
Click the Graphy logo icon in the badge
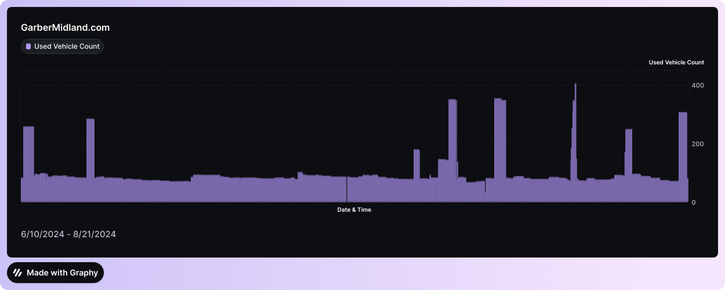pyautogui.click(x=18, y=273)
